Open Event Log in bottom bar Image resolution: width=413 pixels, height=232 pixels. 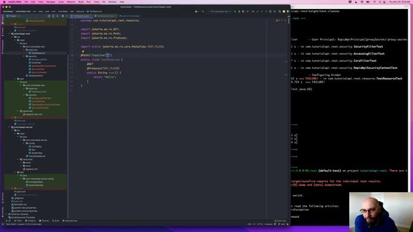(x=280, y=220)
